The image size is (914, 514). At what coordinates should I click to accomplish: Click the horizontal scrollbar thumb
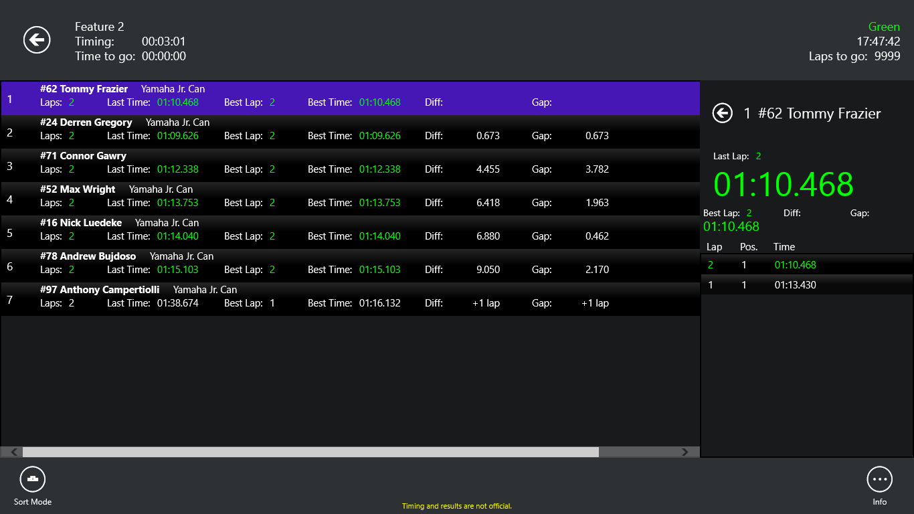click(x=311, y=452)
